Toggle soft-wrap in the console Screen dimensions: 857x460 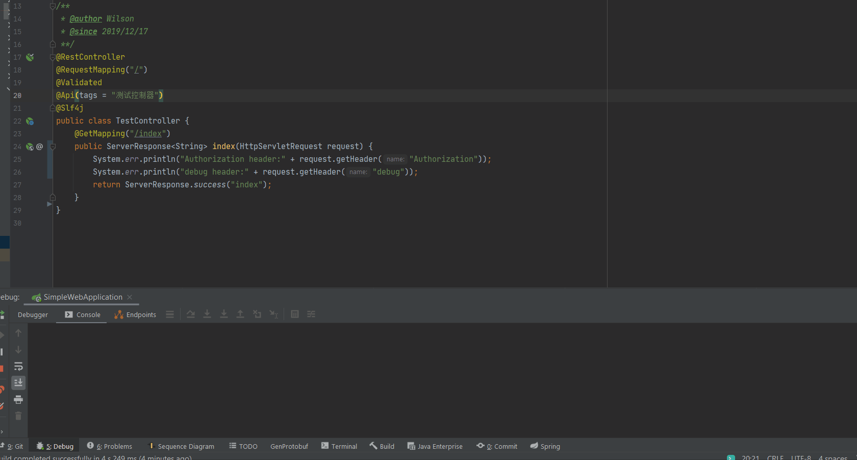[x=18, y=366]
